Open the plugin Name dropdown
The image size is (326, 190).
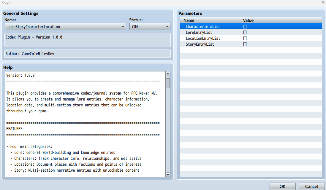pyautogui.click(x=65, y=27)
